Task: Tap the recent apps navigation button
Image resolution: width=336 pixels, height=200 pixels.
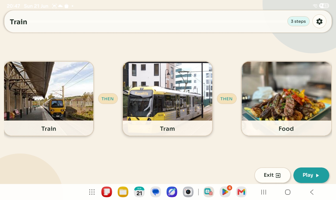Action: [264, 192]
